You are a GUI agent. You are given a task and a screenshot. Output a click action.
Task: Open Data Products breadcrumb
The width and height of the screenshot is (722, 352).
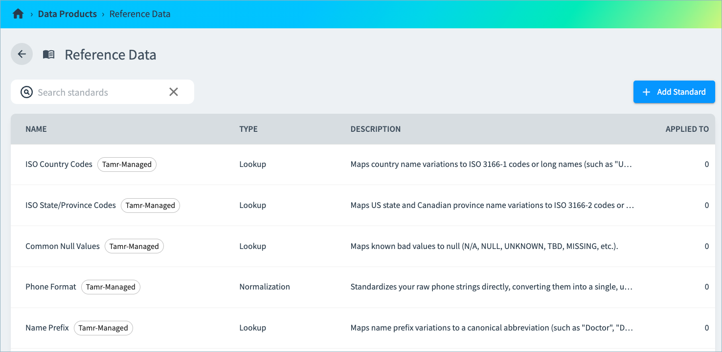tap(68, 14)
